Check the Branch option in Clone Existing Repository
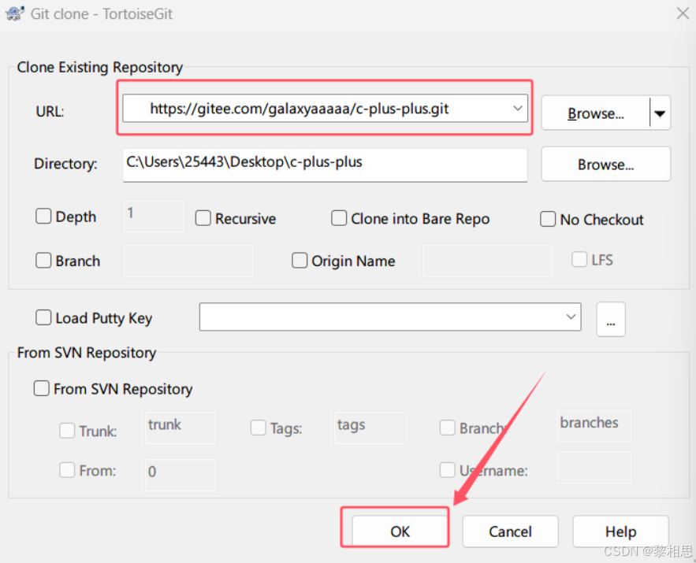Viewport: 696px width, 563px height. click(43, 260)
